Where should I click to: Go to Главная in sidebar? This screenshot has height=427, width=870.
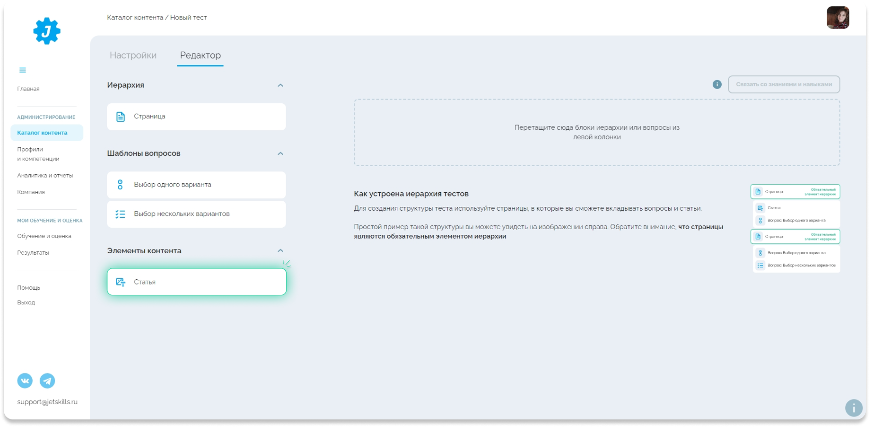pyautogui.click(x=28, y=89)
